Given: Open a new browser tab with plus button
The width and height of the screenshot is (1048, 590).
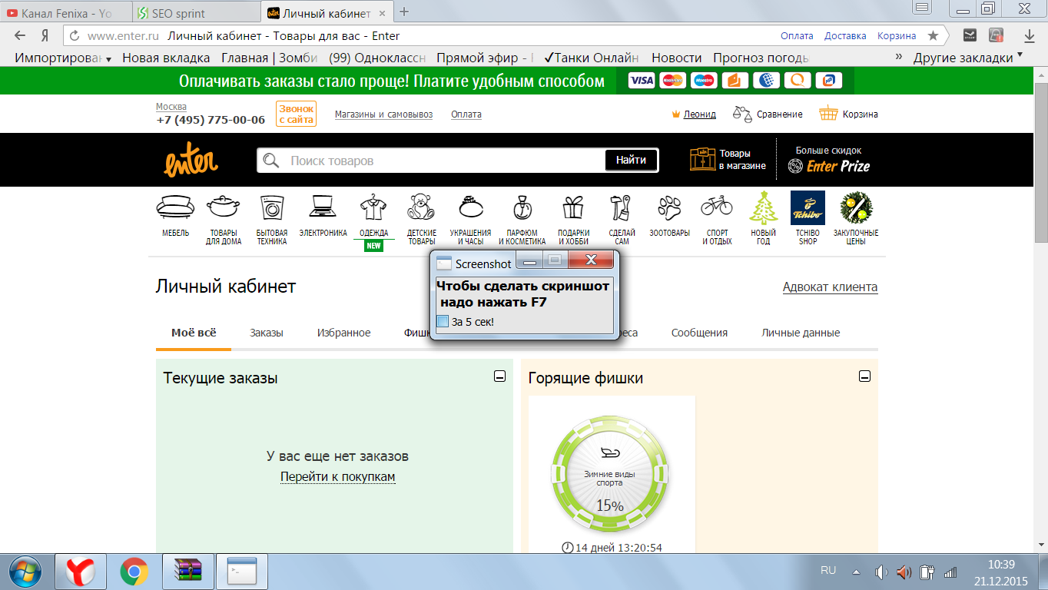Looking at the screenshot, I should click(404, 12).
